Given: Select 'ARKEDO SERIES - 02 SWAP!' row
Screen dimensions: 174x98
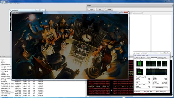Looking at the screenshot, I should (x=22, y=85).
